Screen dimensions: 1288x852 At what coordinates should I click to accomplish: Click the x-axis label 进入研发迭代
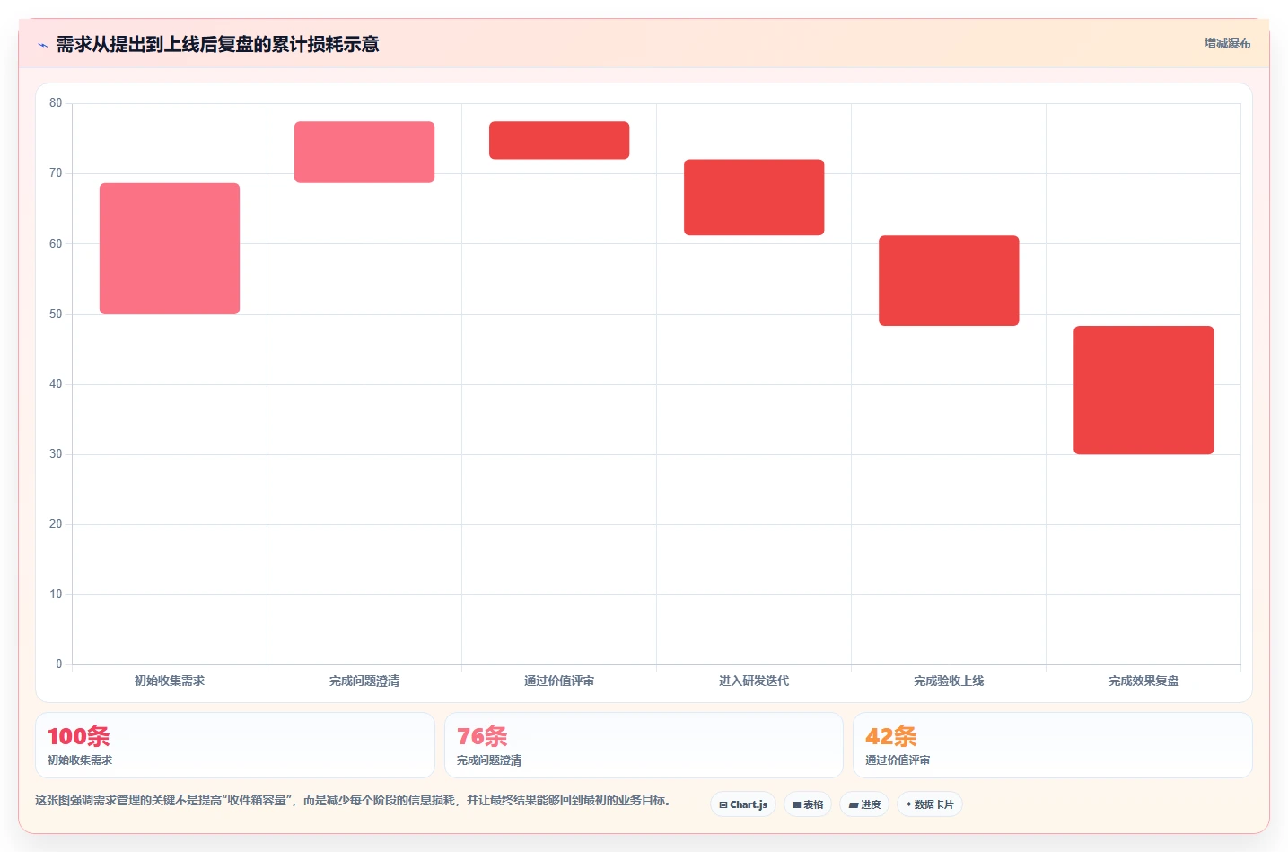(754, 681)
